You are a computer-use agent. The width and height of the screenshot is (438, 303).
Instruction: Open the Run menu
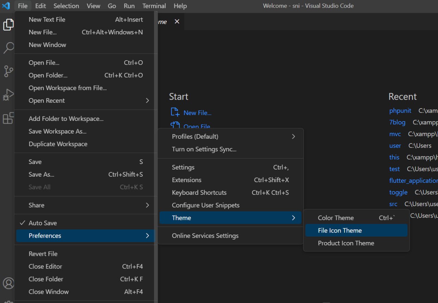click(x=129, y=6)
